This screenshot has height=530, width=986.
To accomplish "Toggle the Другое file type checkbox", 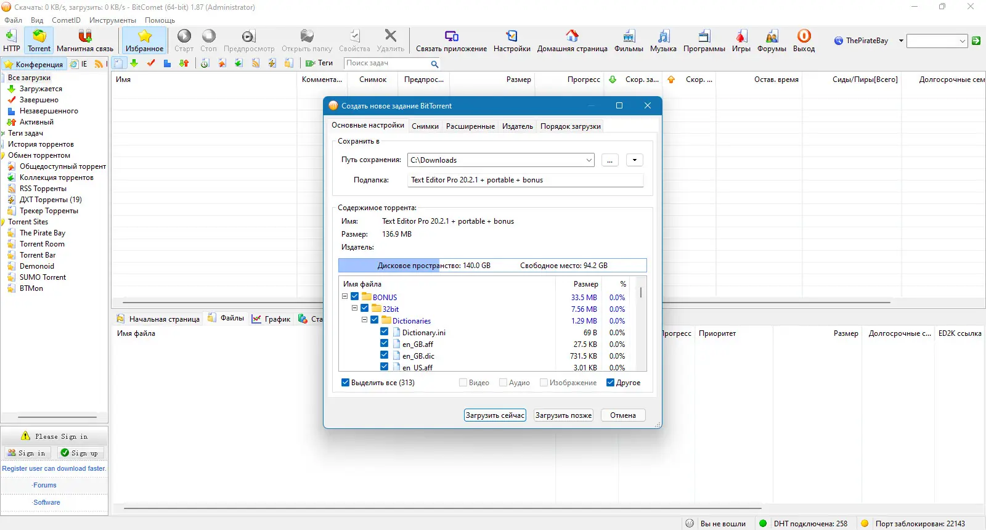I will pos(611,383).
